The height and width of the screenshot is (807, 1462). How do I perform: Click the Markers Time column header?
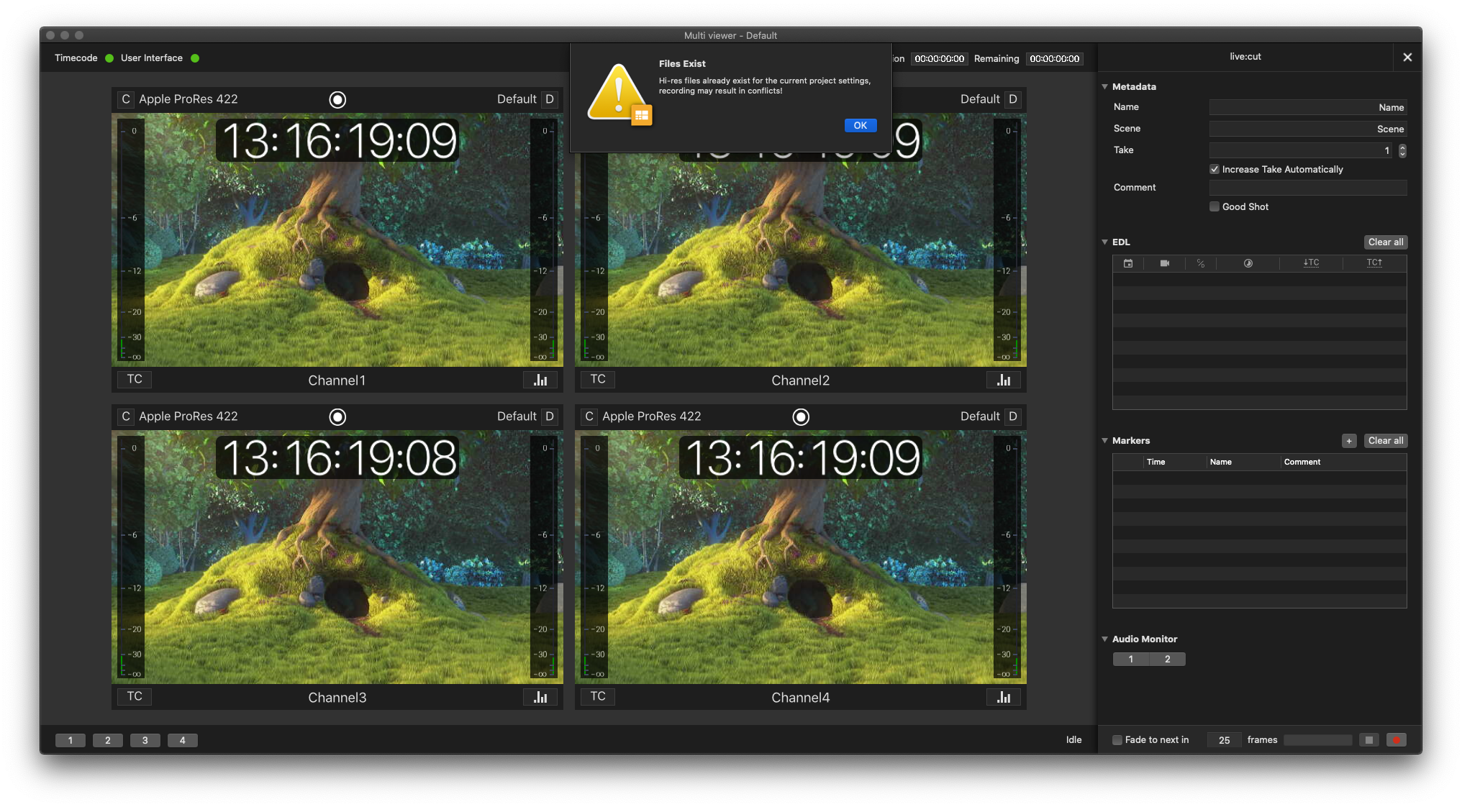tap(1155, 462)
